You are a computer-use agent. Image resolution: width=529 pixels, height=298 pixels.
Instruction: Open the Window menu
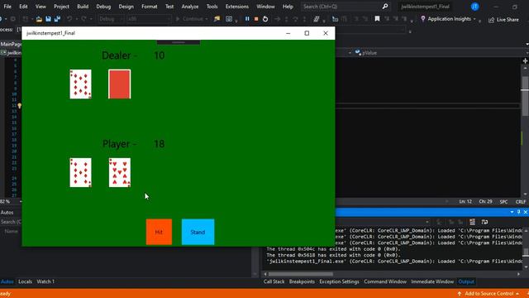tap(265, 7)
